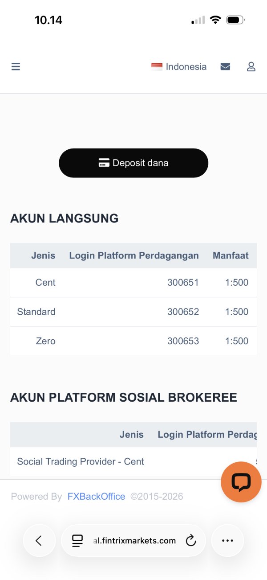The height and width of the screenshot is (580, 267).
Task: Open the user profile icon
Action: pos(251,67)
